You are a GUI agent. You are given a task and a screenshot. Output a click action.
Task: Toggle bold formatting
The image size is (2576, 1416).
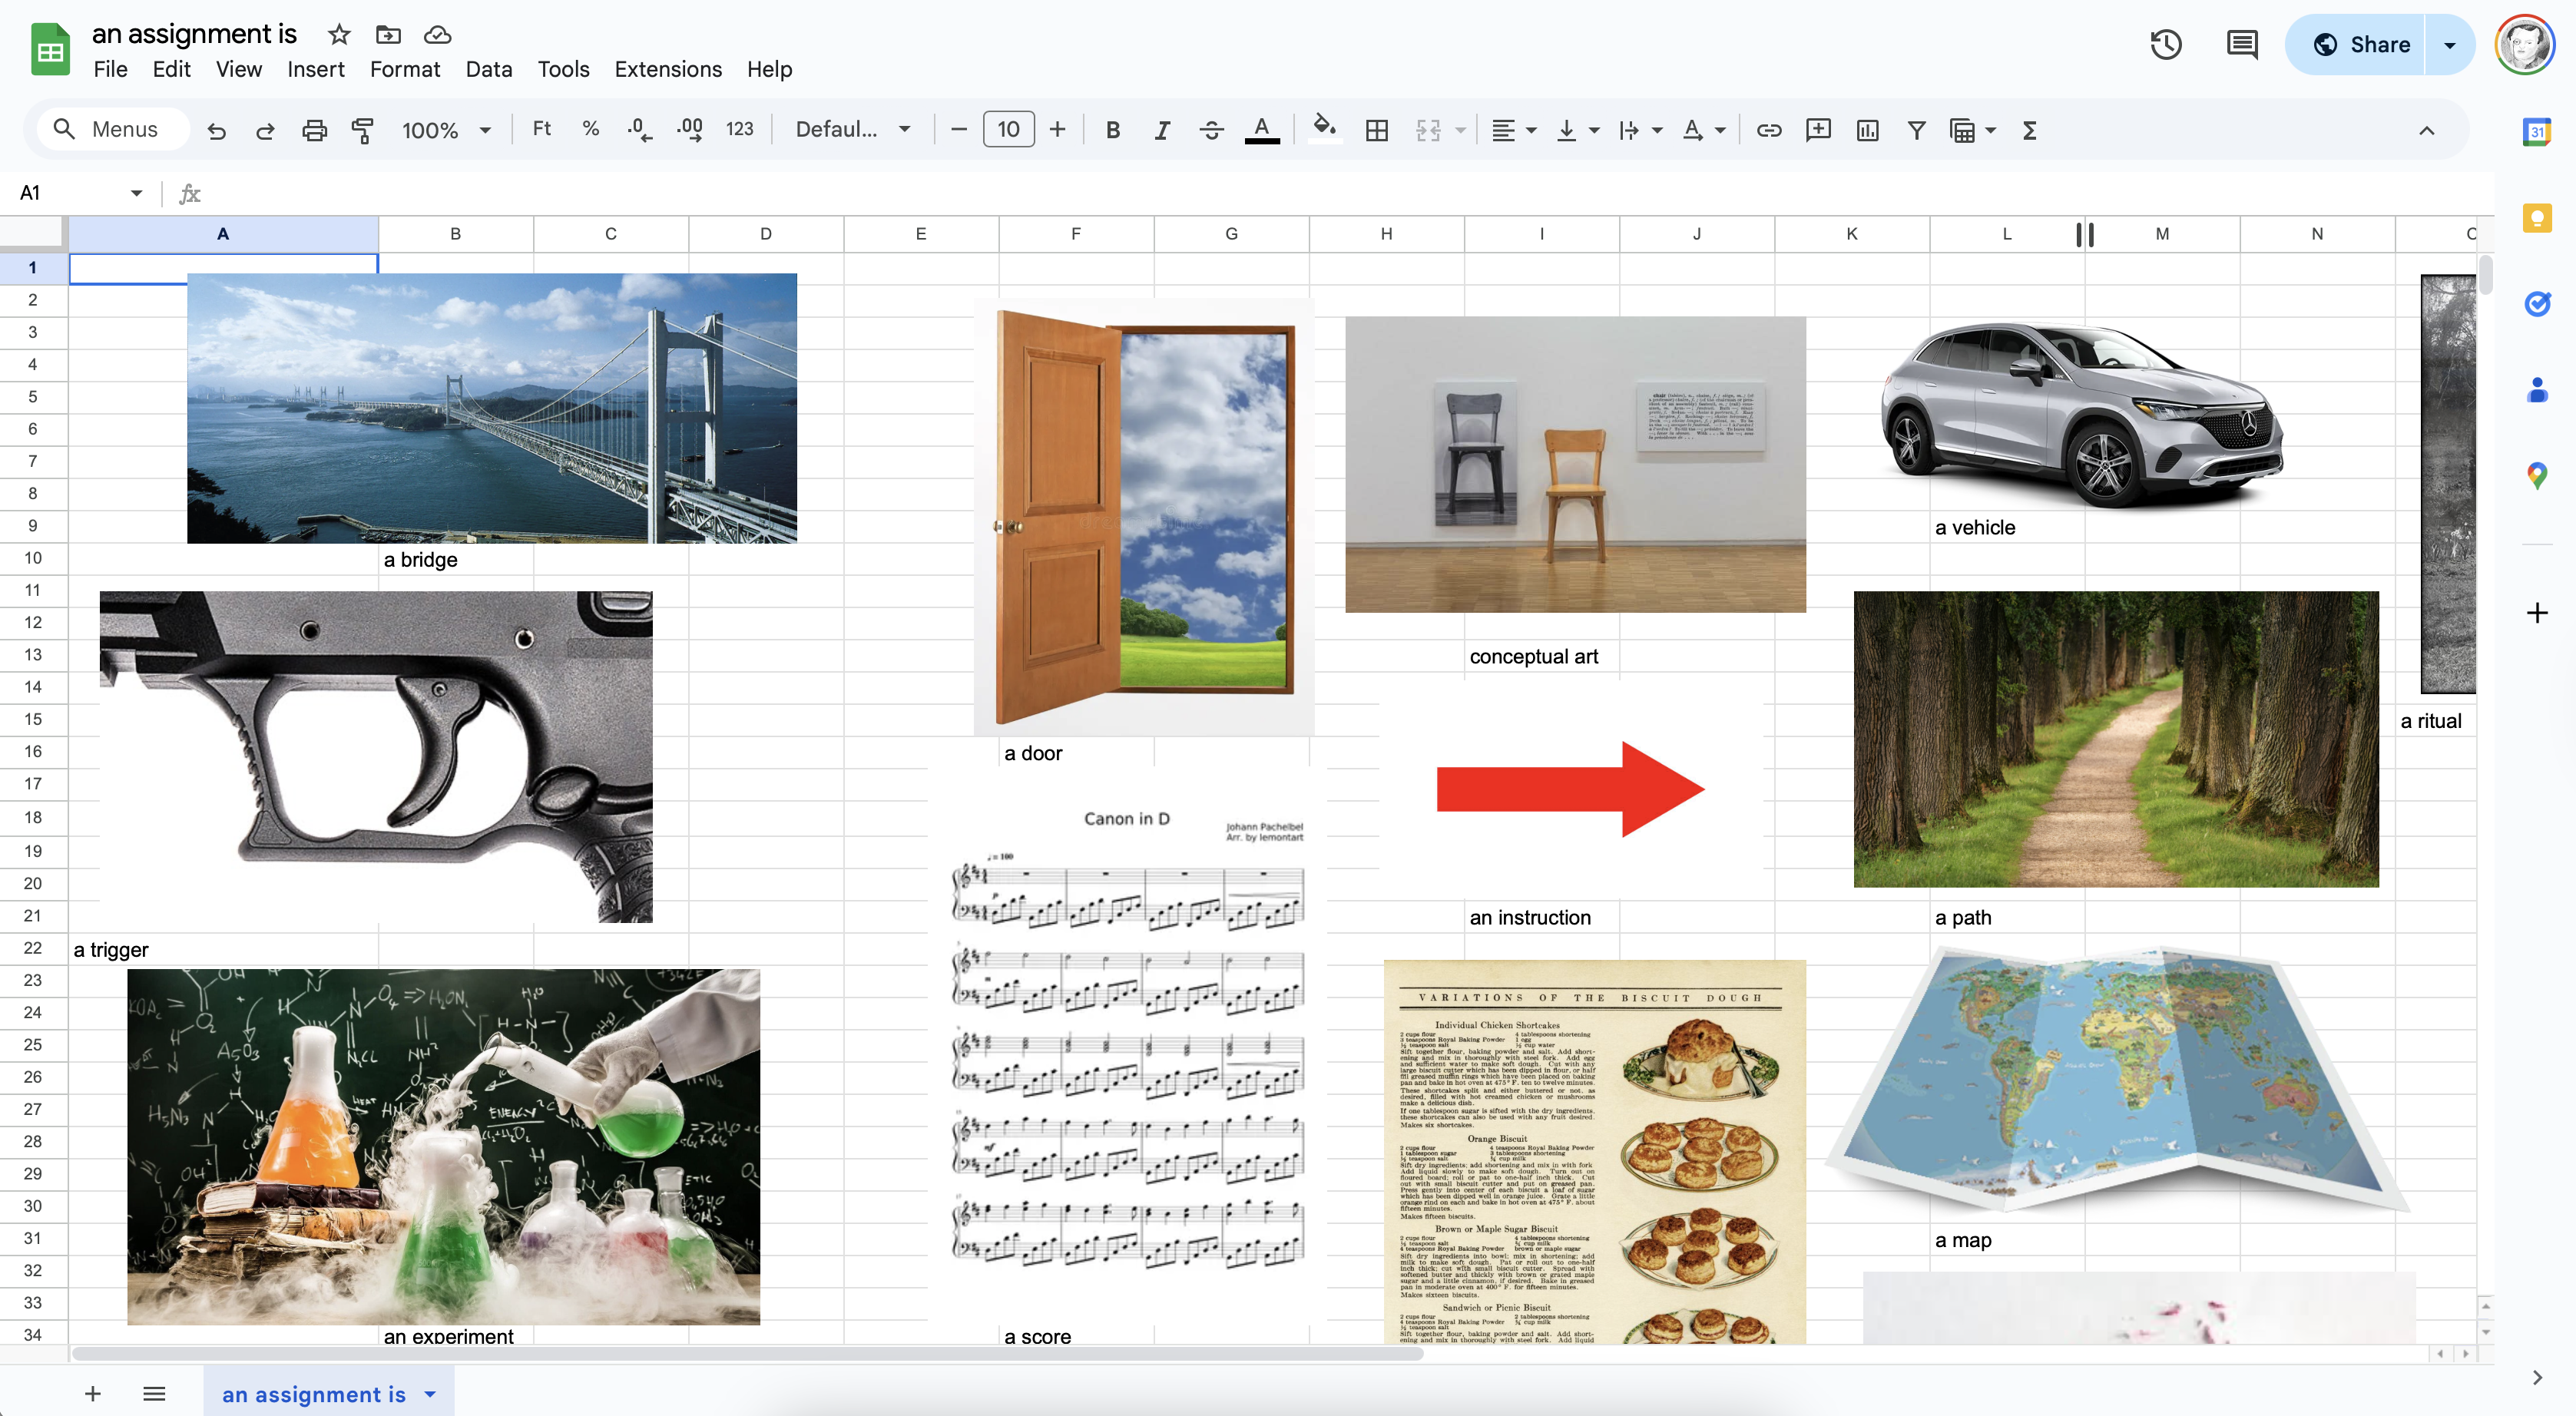[x=1112, y=130]
